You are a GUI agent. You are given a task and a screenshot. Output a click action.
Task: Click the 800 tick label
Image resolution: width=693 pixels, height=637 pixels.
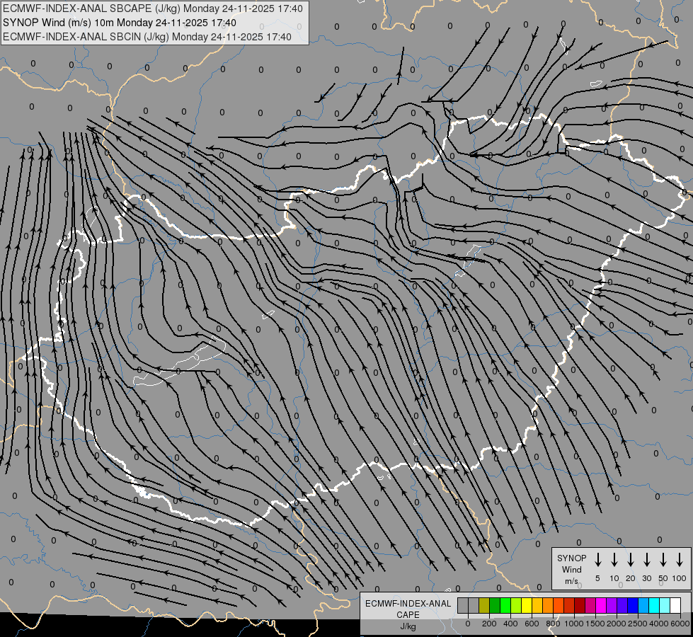553,624
